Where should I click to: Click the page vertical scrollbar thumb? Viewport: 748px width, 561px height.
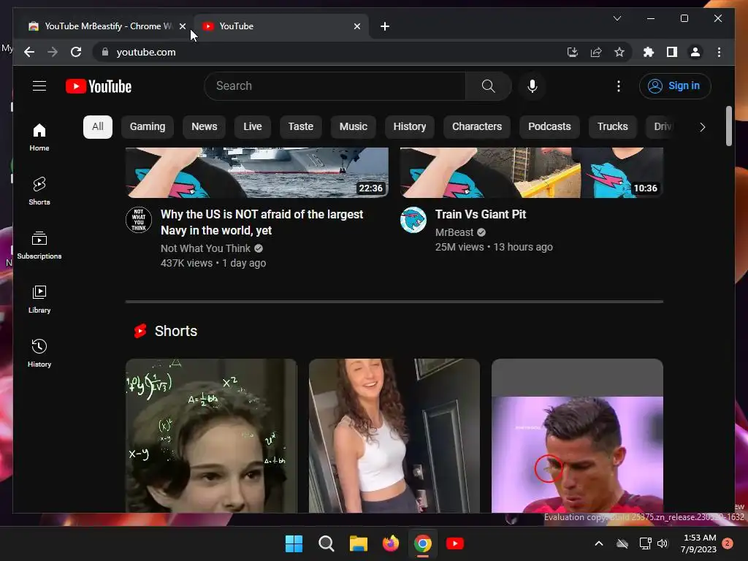[728, 126]
